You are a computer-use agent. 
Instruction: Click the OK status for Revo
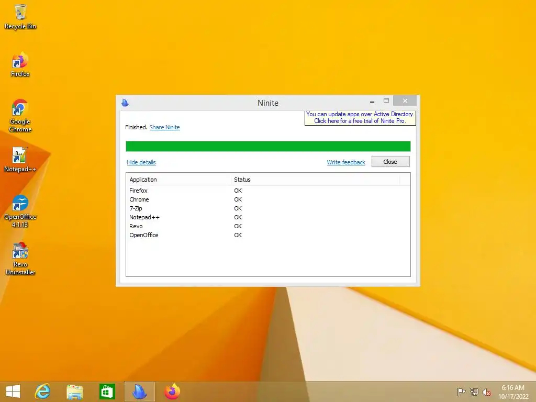click(238, 226)
